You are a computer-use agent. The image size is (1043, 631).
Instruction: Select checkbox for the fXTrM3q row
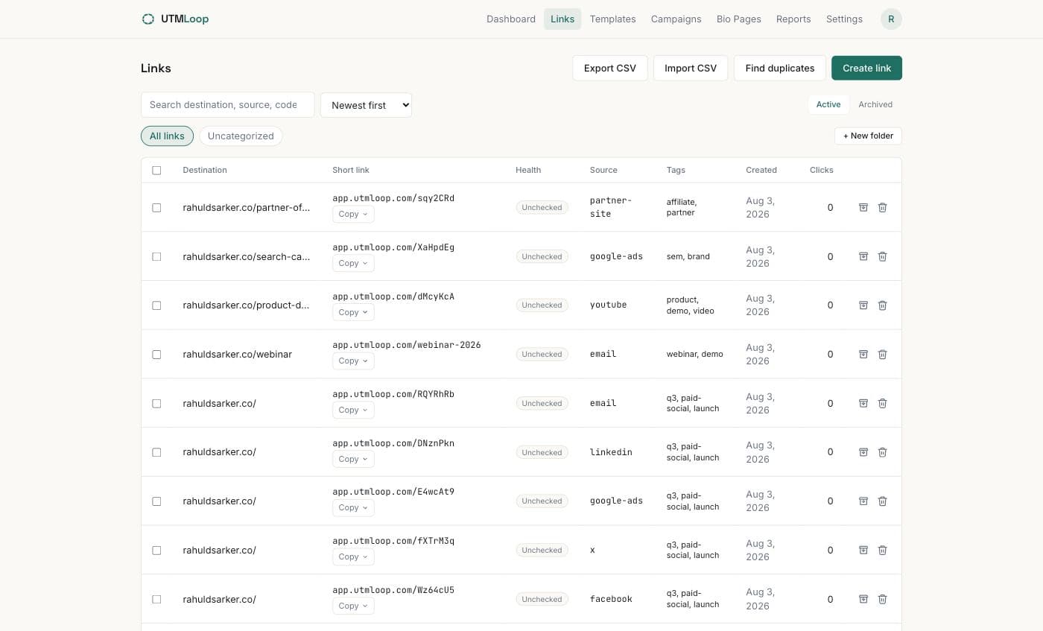(156, 550)
